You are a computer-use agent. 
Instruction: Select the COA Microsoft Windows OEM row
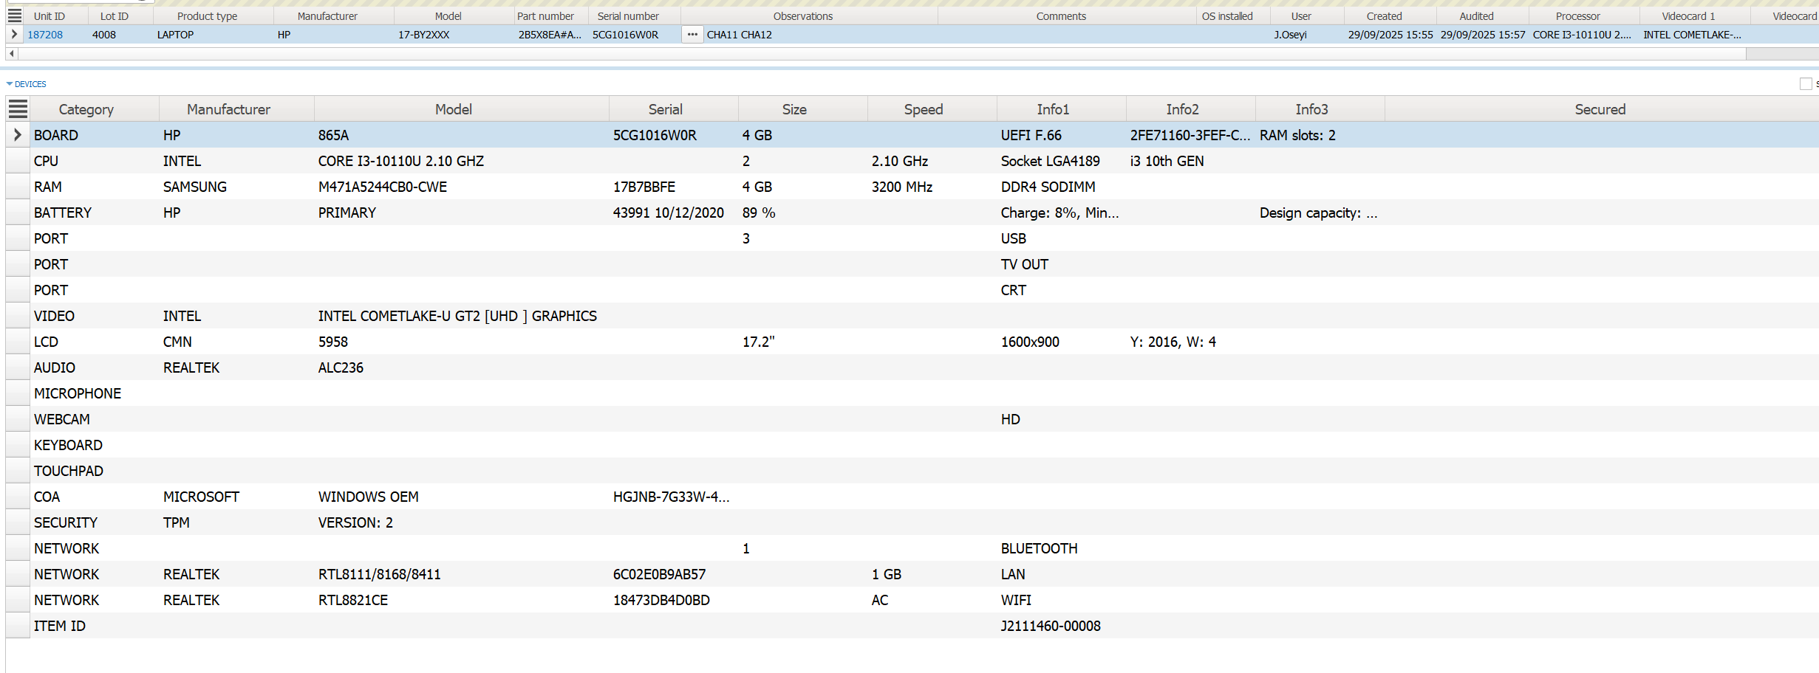[368, 497]
